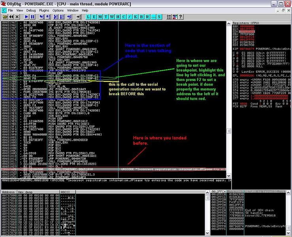Show the Windows list (W button)
The image size is (292, 237).
pos(112,17)
